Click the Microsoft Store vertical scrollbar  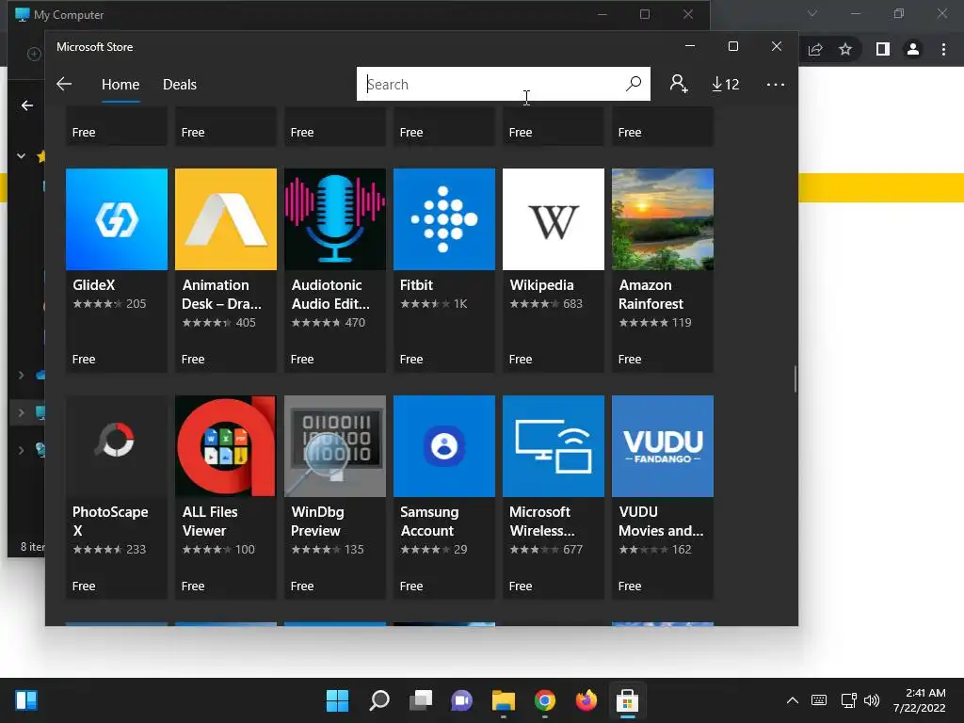coord(795,378)
